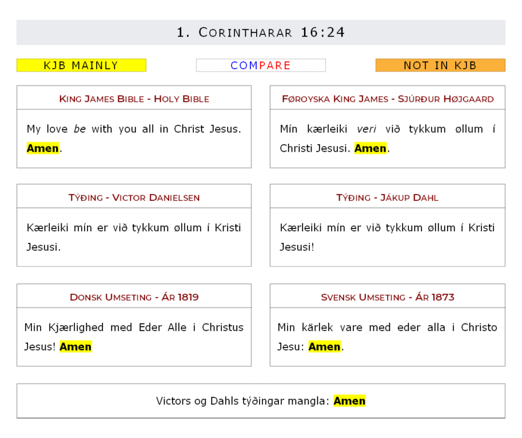Screen dimensions: 522x438
Task: Open the Føroyska King James - Sjúrður Højgaard heading
Action: pos(388,98)
